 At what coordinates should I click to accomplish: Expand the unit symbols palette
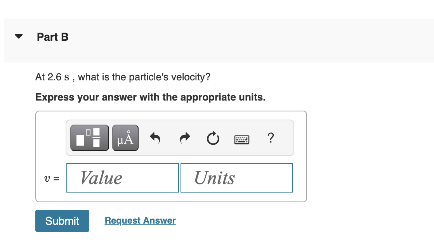(x=125, y=137)
